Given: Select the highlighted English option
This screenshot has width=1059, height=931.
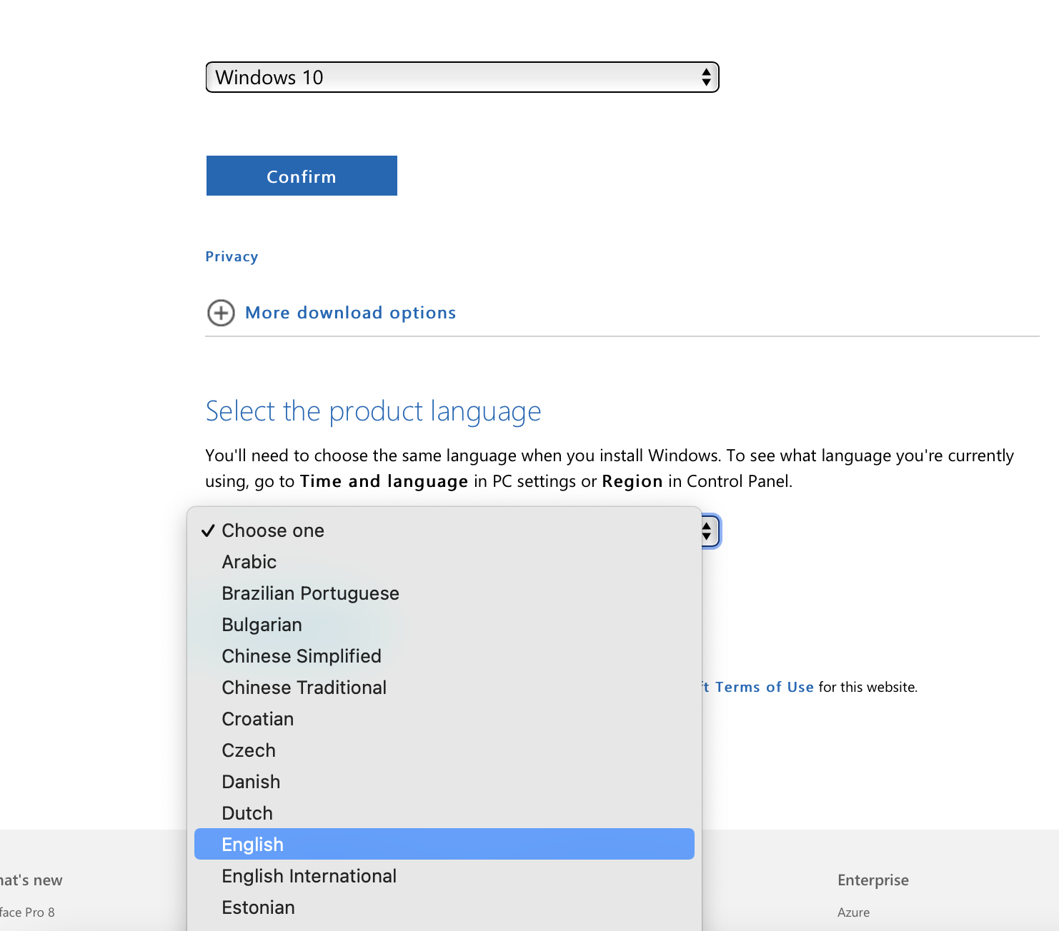Looking at the screenshot, I should (444, 844).
